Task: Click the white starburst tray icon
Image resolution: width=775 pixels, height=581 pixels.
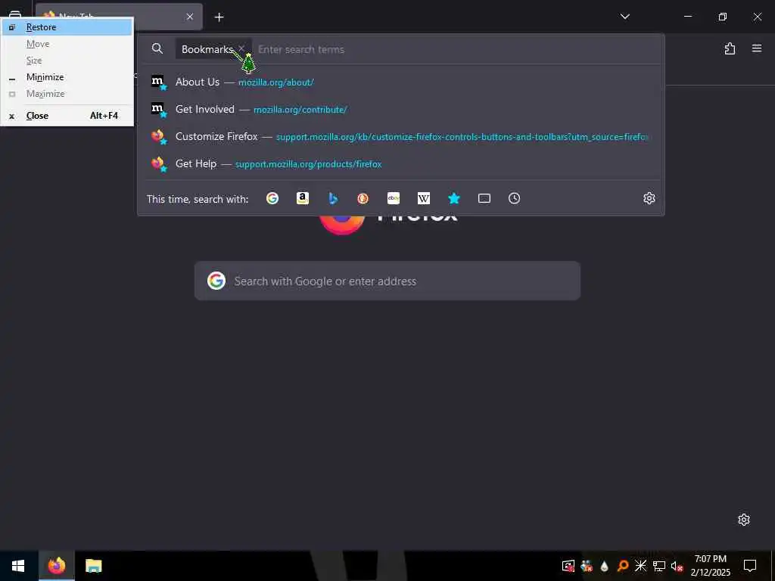Action: click(640, 566)
